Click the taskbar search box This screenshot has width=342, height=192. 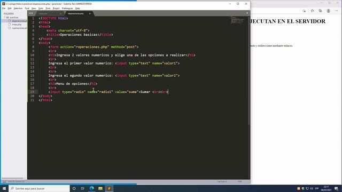tap(39, 188)
